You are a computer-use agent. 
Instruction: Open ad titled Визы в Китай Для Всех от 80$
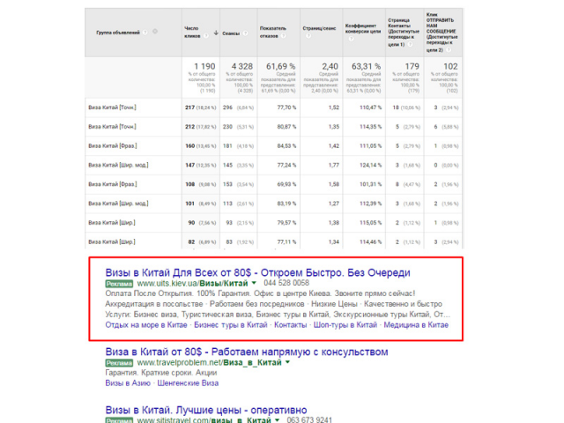point(257,272)
